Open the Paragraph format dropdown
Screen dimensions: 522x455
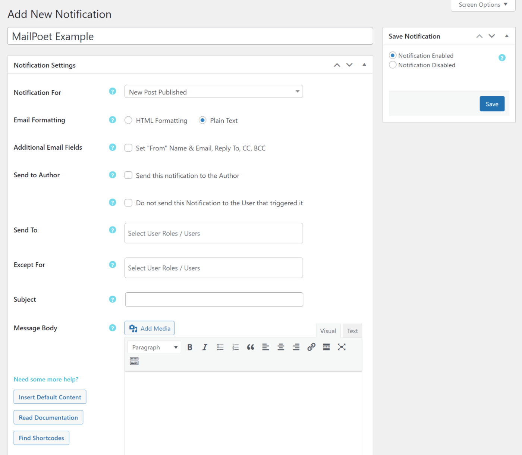154,347
